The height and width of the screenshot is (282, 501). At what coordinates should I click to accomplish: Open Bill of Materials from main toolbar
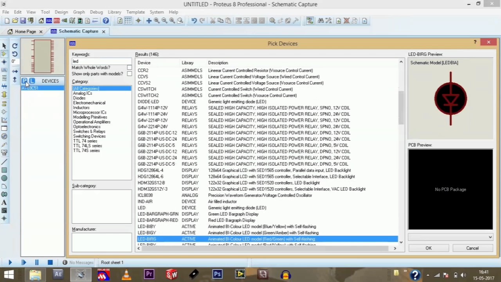click(87, 21)
